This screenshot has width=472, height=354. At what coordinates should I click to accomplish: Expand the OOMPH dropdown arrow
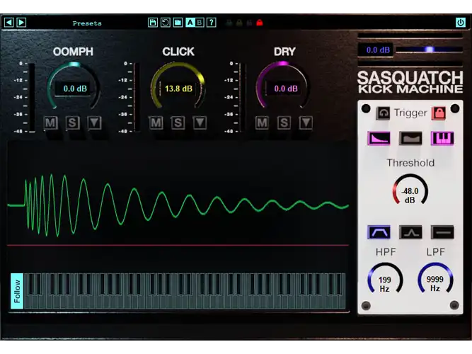tap(94, 122)
